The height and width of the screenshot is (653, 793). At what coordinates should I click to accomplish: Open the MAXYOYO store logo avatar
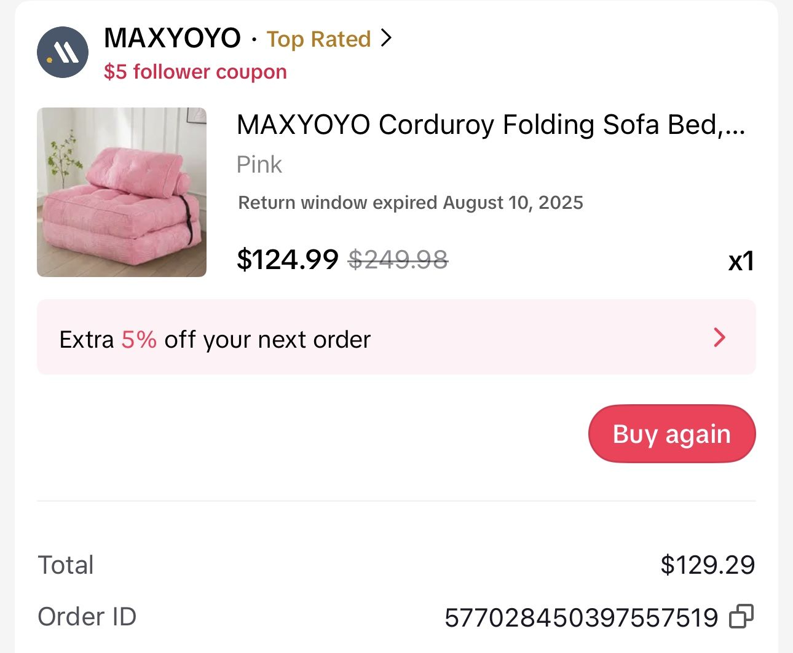click(63, 52)
